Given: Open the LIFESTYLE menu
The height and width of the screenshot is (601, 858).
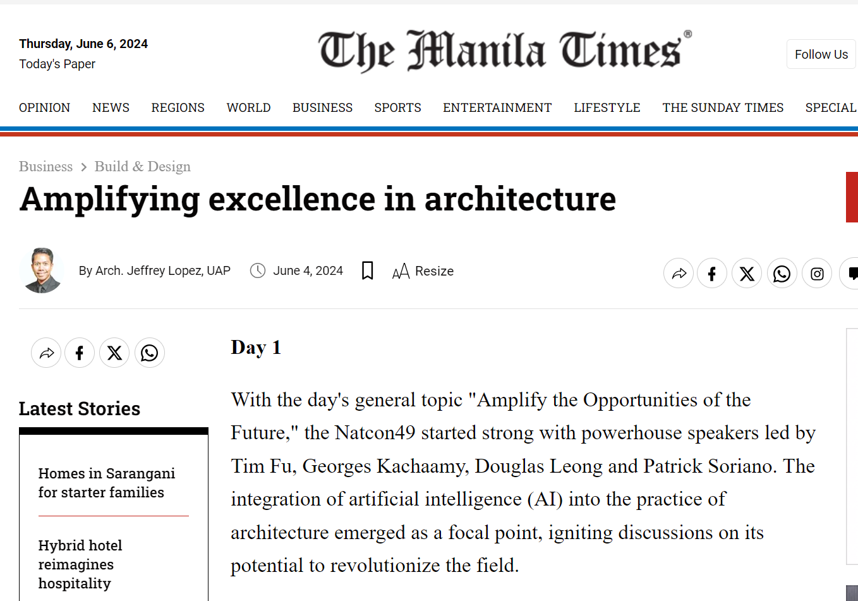Looking at the screenshot, I should click(x=607, y=107).
